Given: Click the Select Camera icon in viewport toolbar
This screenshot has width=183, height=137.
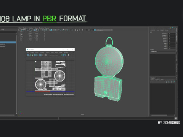Looking at the screenshot, I should pos(20,30).
